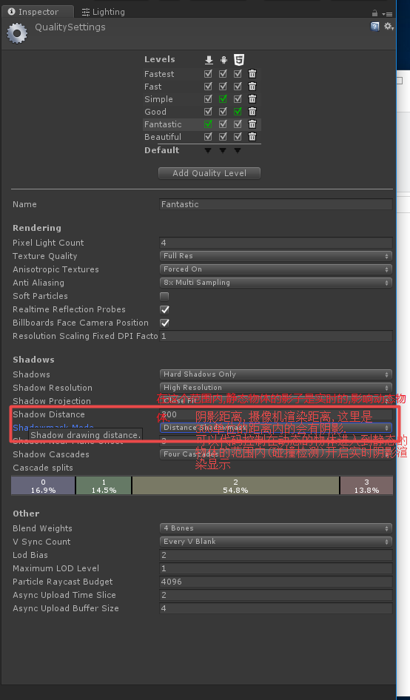410x700 pixels.
Task: Click cascade split segment 3 at 13.8%
Action: tap(366, 485)
